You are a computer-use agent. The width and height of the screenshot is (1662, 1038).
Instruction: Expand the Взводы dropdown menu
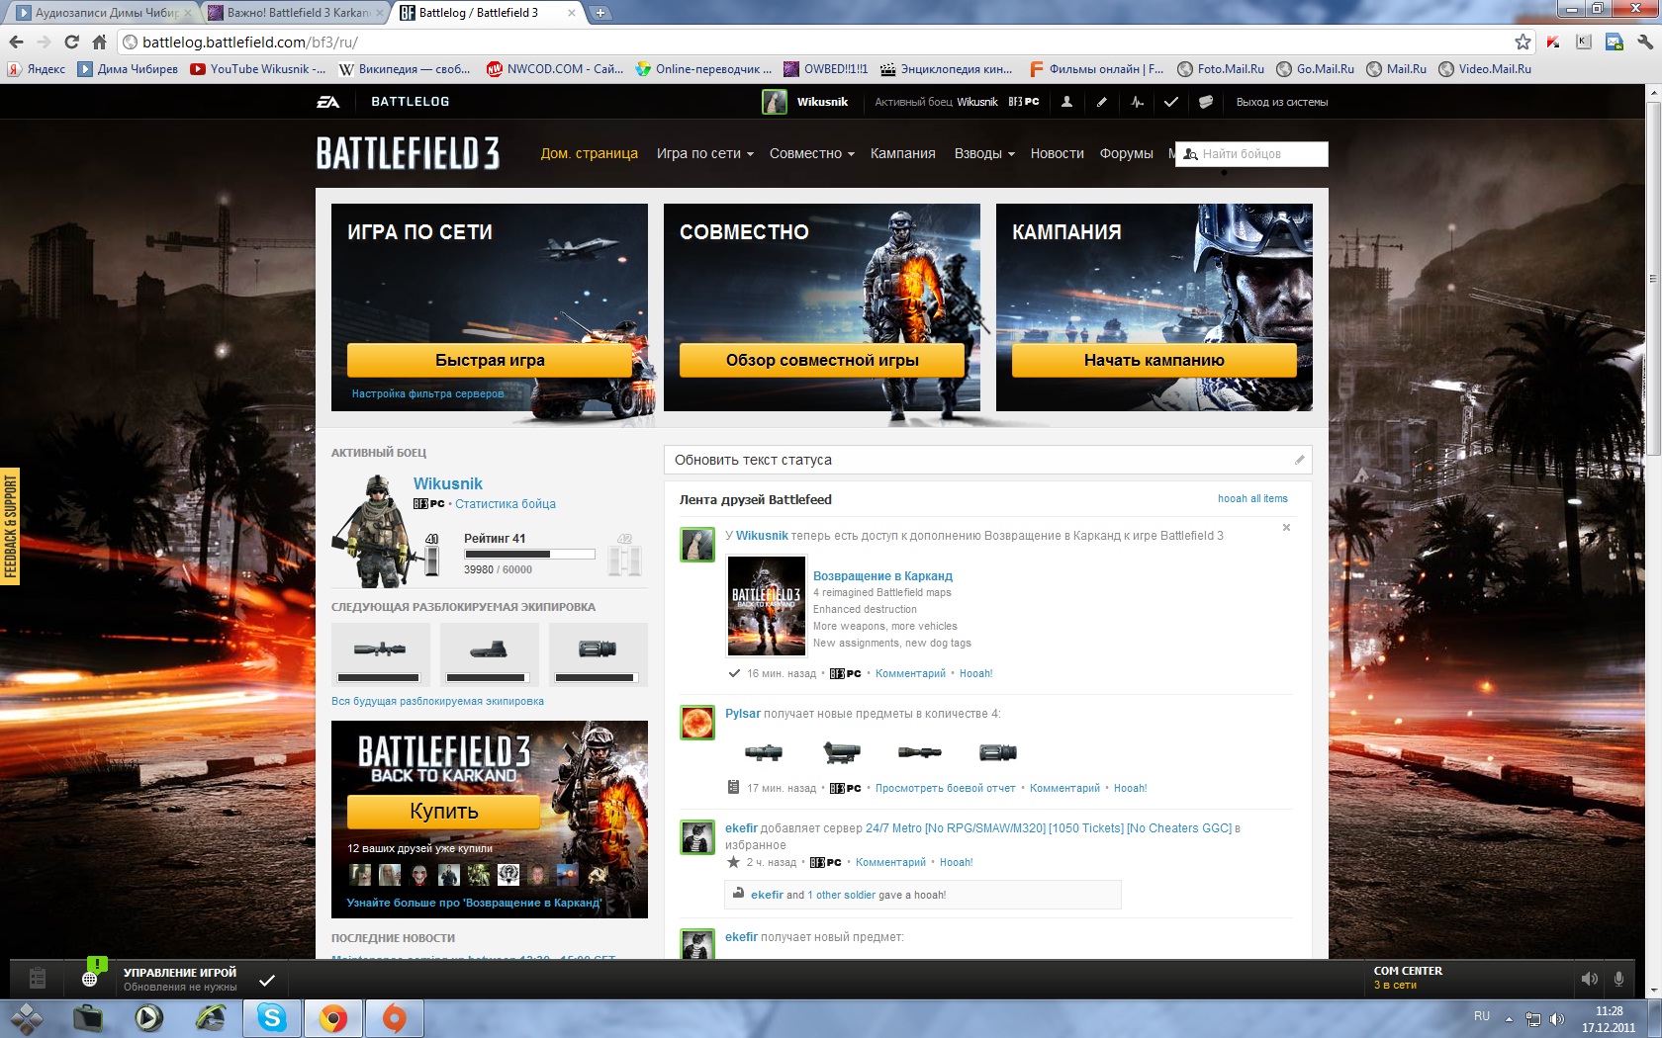tap(983, 153)
